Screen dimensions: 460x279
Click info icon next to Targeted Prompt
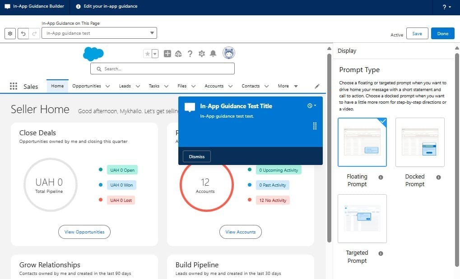pyautogui.click(x=381, y=253)
